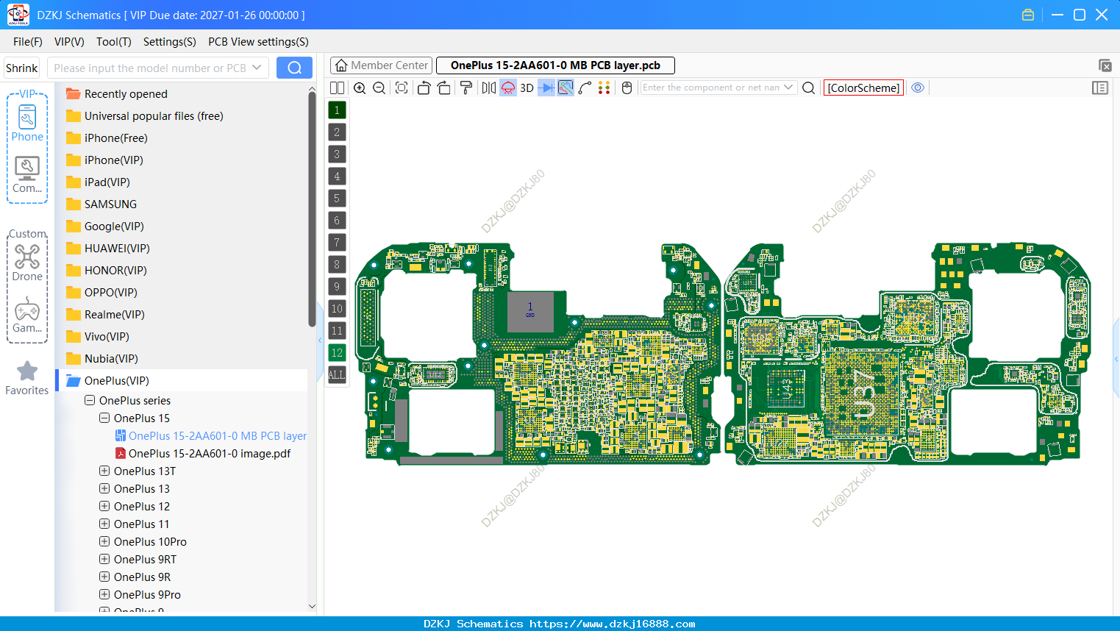Switch to 3D view
Viewport: 1120px width, 631px height.
(527, 88)
